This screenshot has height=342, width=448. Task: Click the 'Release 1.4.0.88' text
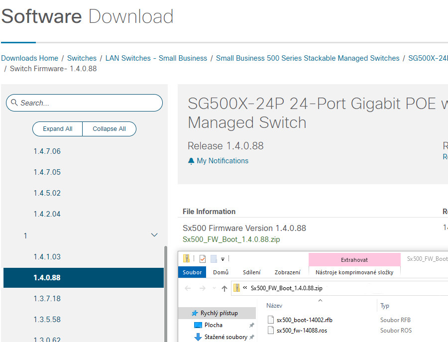click(225, 146)
